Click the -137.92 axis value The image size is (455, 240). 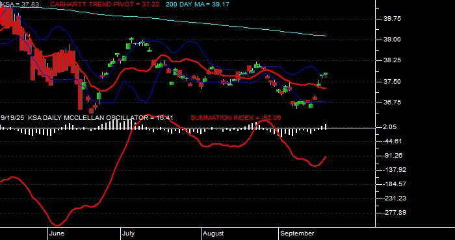tap(394, 170)
